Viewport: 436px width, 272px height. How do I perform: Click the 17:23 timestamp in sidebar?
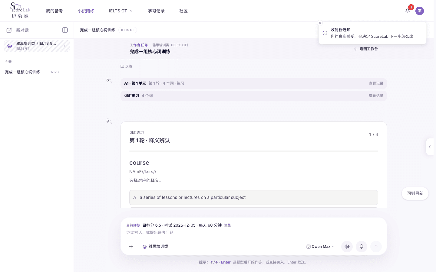click(x=54, y=72)
